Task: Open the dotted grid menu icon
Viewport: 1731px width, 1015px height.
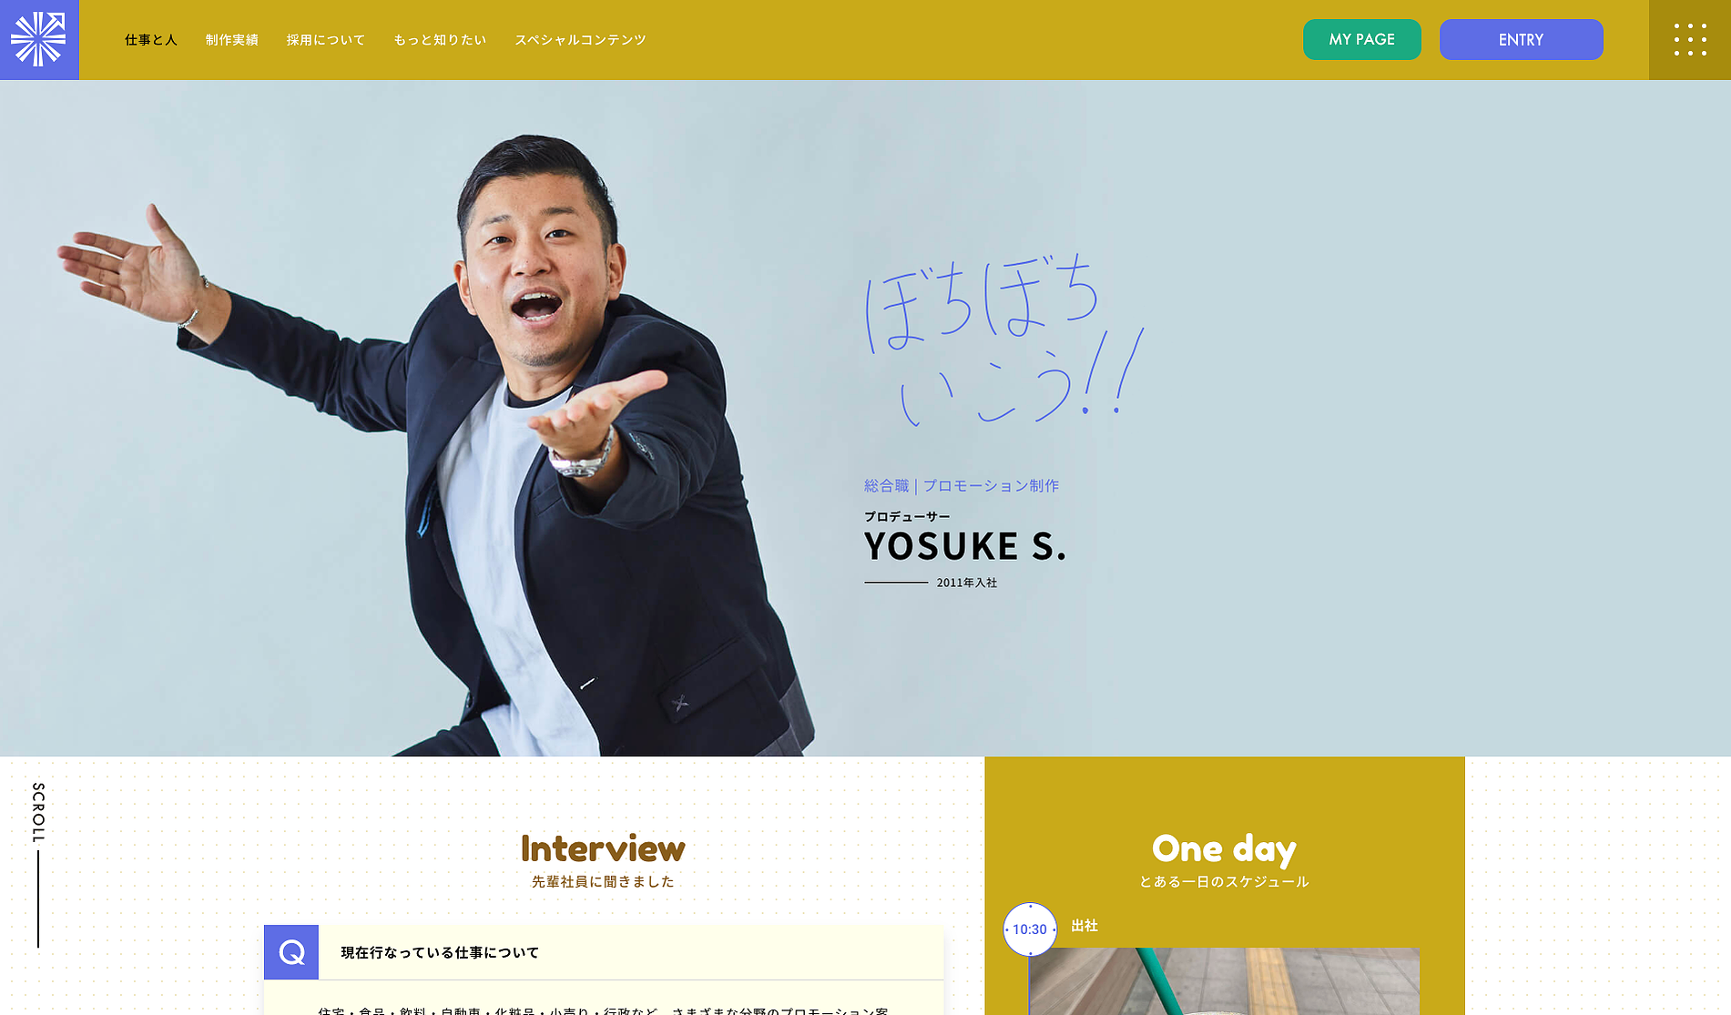Action: pyautogui.click(x=1690, y=39)
